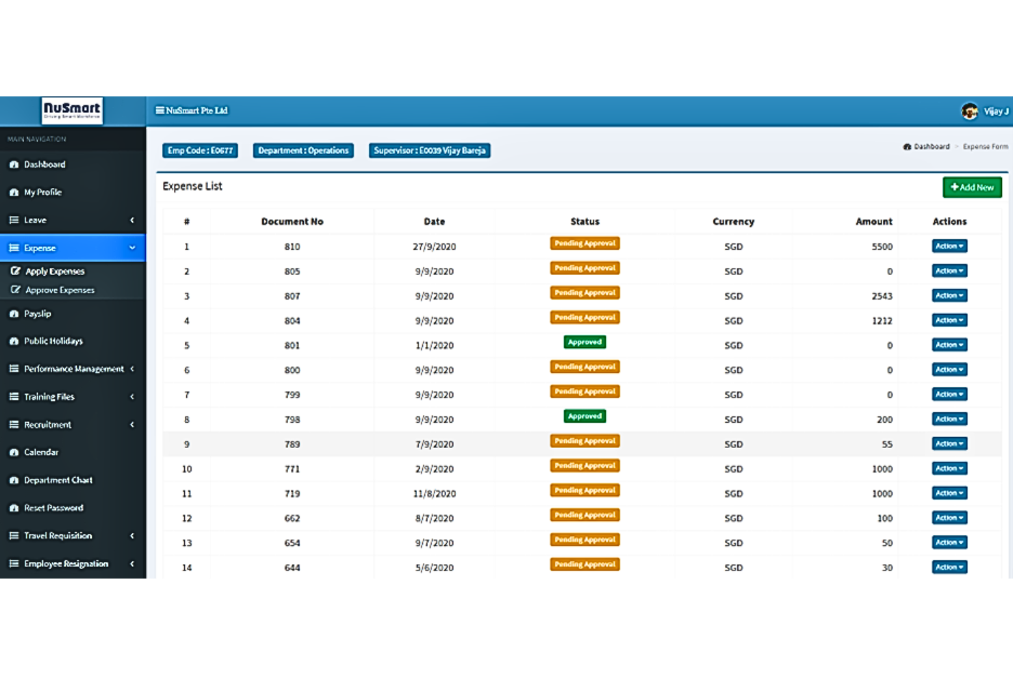Screen dimensions: 1013x675
Task: Click the breadcrumb Dashboard home icon
Action: [x=907, y=147]
